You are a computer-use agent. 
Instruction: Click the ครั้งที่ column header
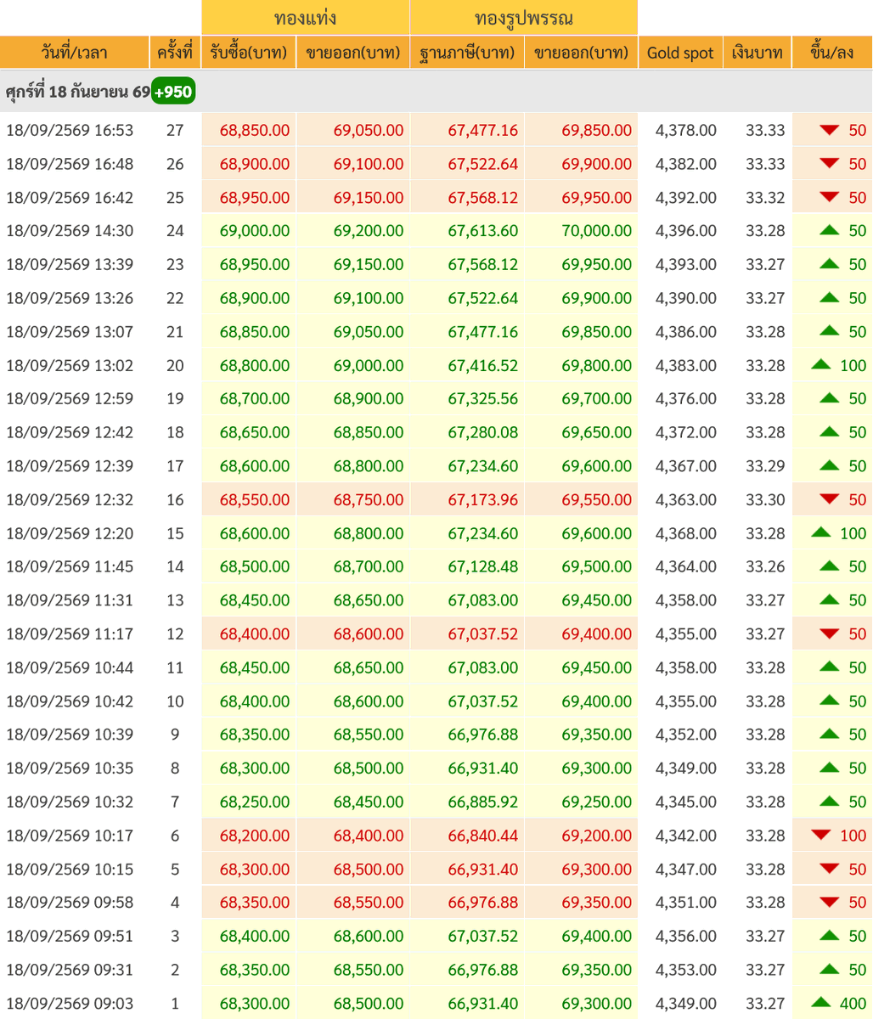[175, 53]
